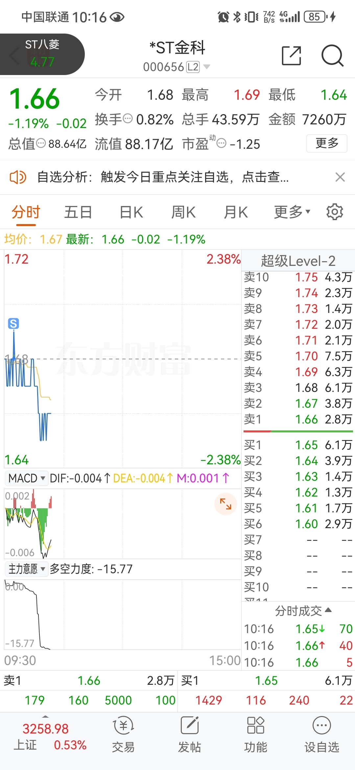Go back to ST八菱 stock
Screen dimensions: 355x770
[x=42, y=54]
